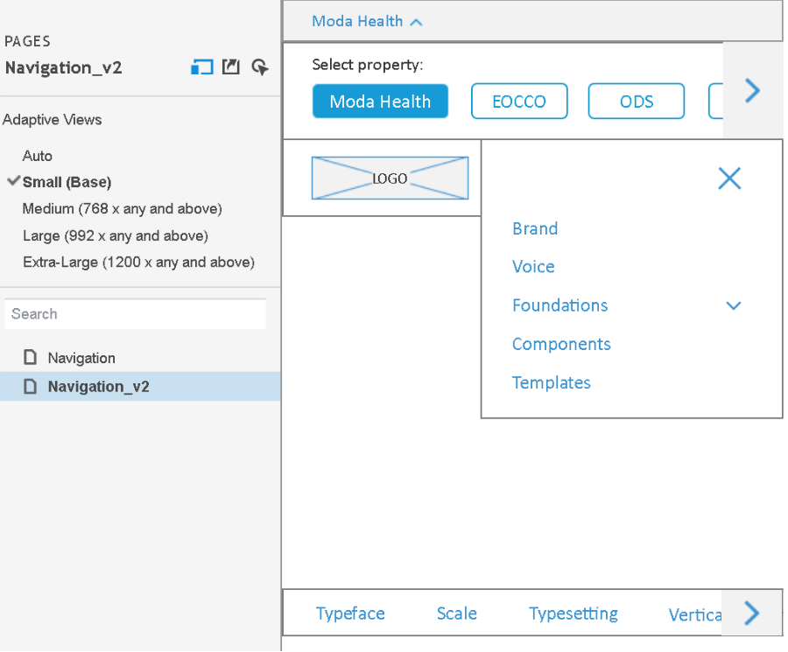Viewport: 788px width, 652px height.
Task: Click the LOGO placeholder image
Action: (x=390, y=179)
